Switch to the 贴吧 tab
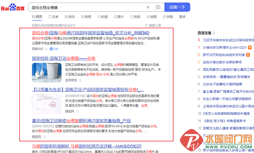254x153 pixels. [86, 16]
